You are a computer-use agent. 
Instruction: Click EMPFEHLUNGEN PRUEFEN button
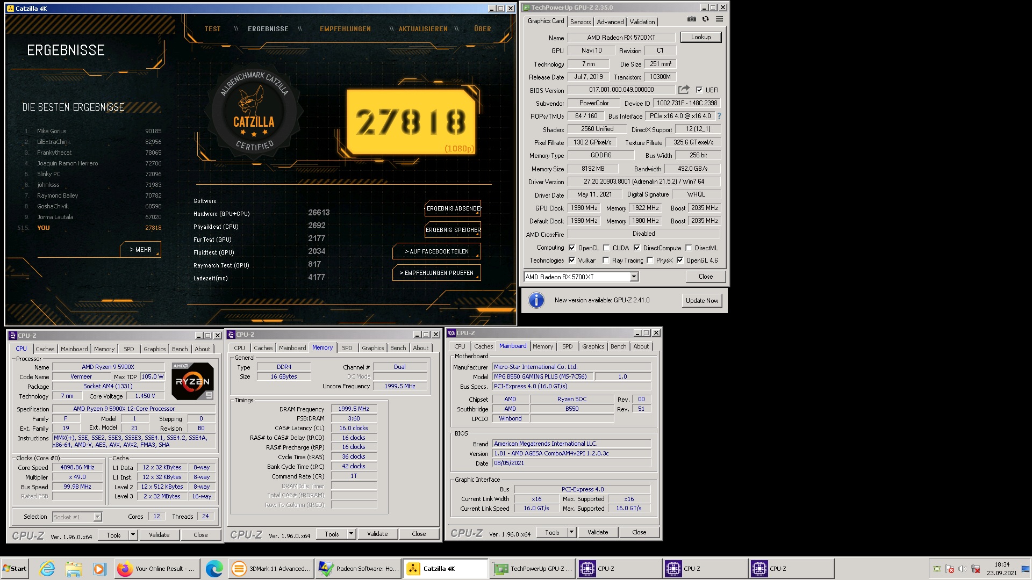tap(436, 273)
